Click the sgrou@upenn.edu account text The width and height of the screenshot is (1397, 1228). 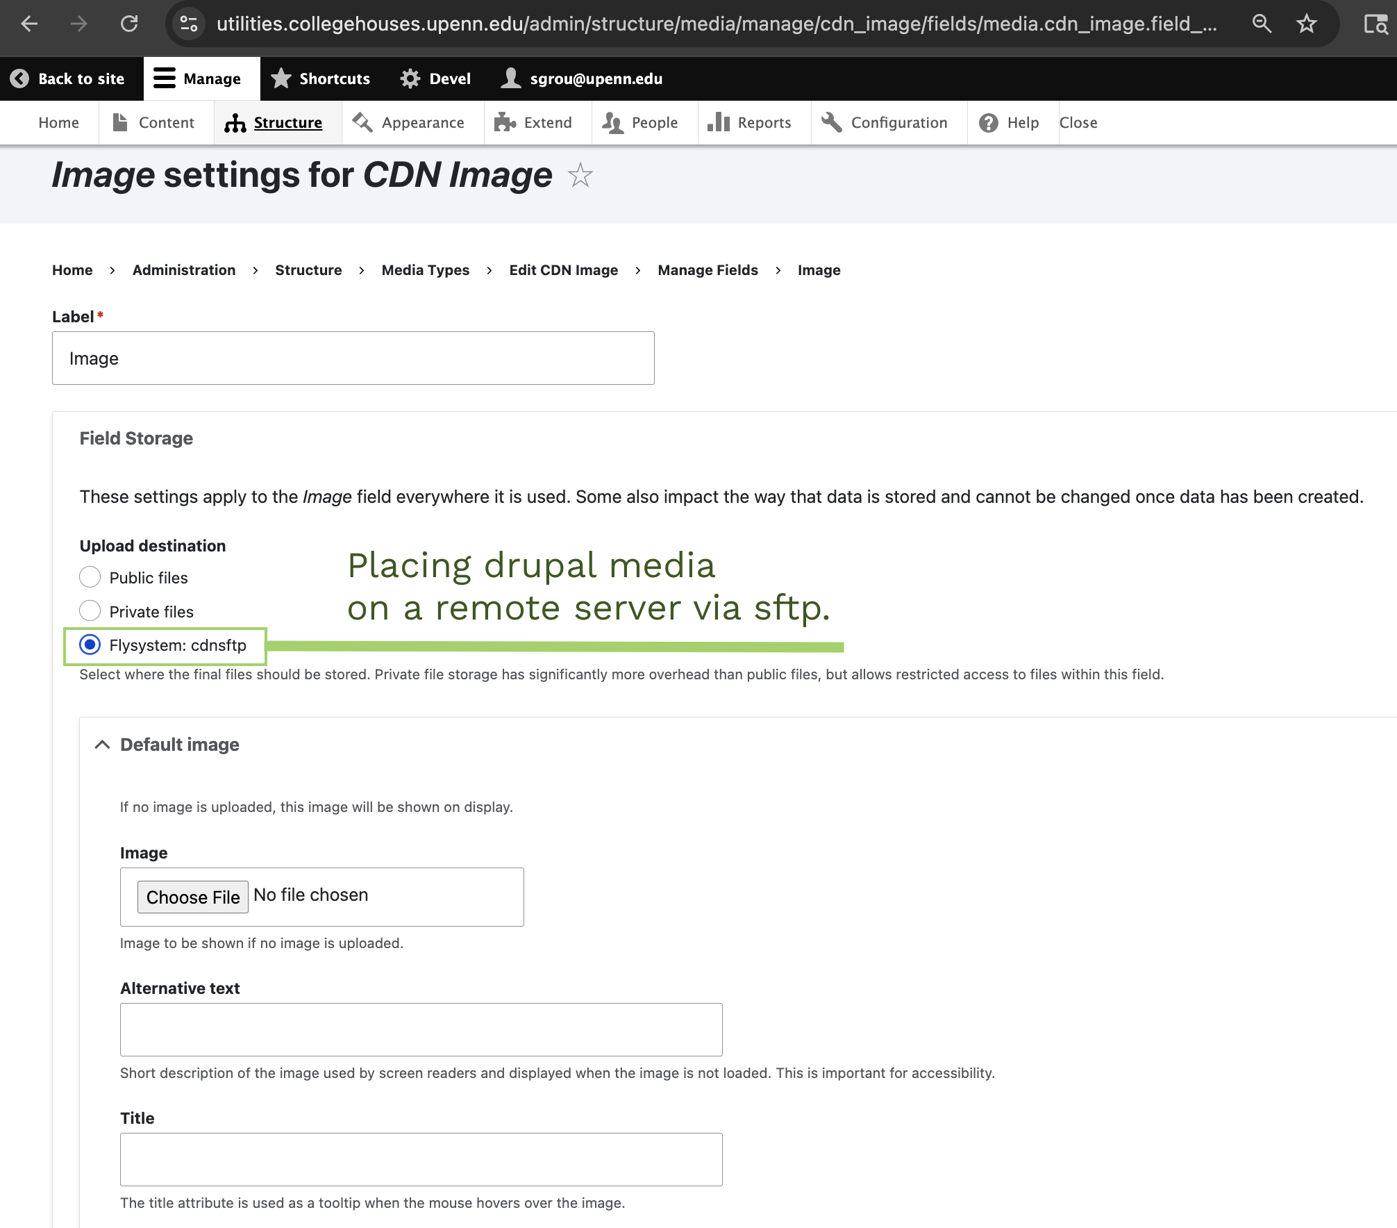pyautogui.click(x=596, y=78)
